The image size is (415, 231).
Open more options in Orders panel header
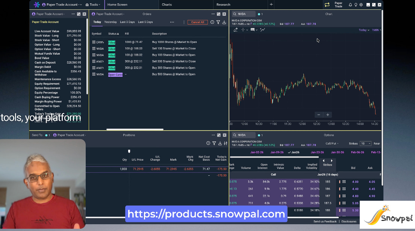click(213, 14)
